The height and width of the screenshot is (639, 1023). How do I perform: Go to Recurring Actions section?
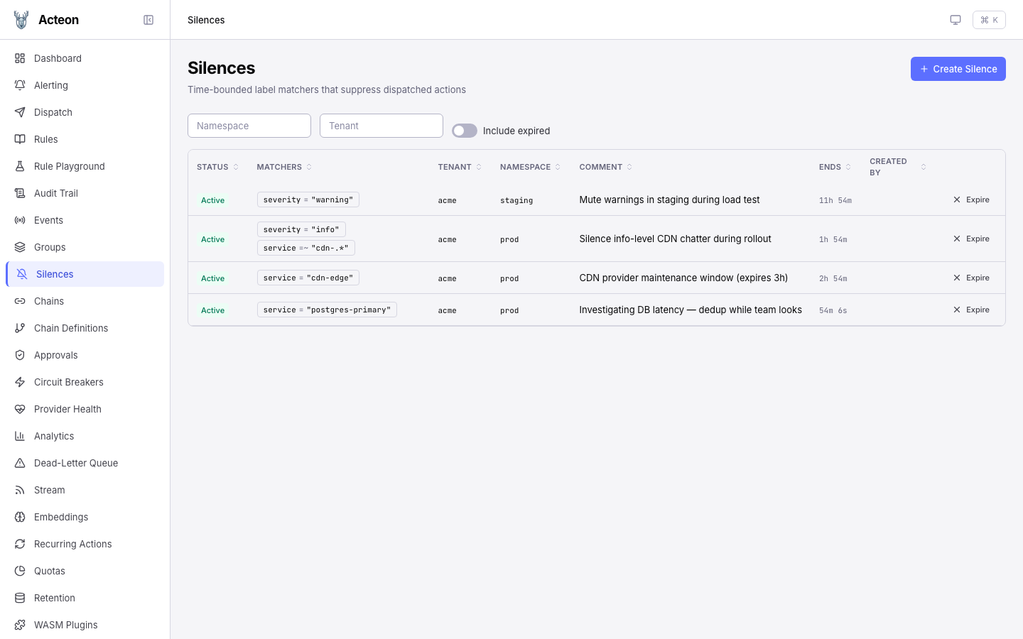[72, 544]
